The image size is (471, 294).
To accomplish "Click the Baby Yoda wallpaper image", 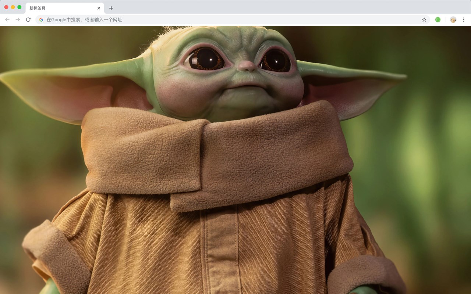I will pyautogui.click(x=235, y=160).
